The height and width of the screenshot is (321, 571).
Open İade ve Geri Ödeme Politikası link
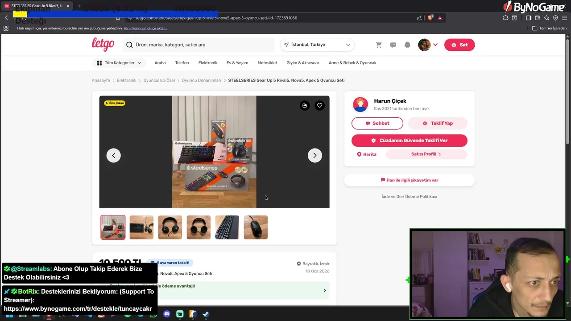(x=410, y=197)
